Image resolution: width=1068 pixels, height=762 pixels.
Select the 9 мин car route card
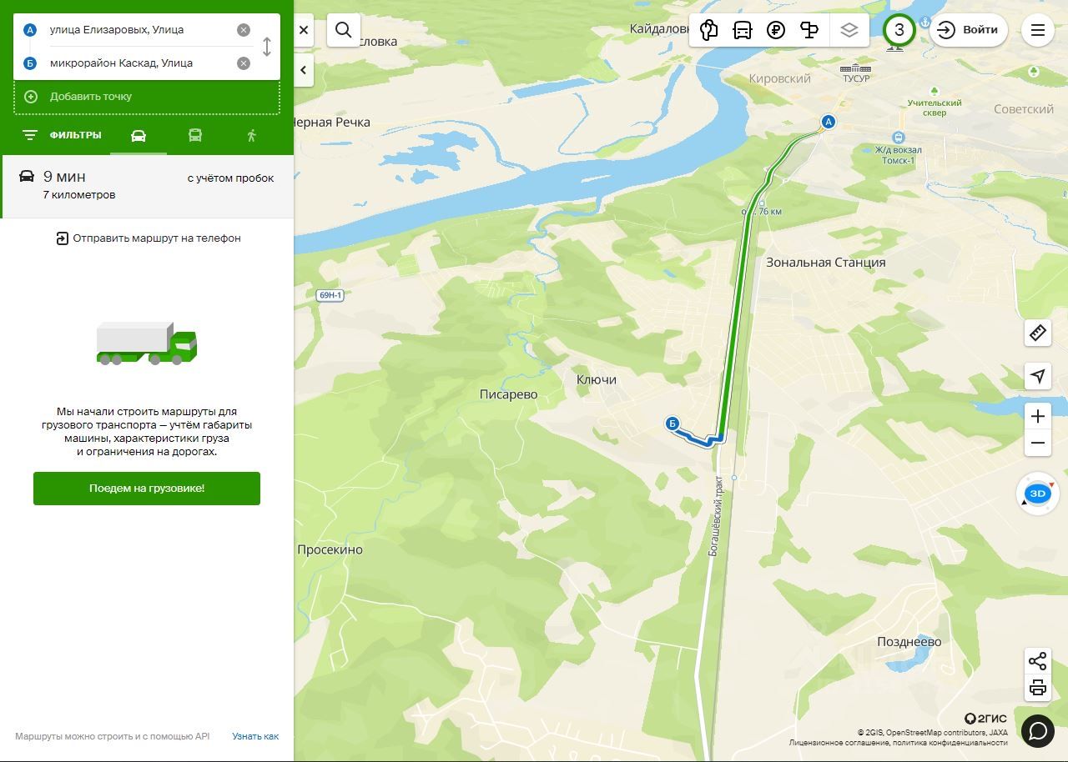(147, 185)
